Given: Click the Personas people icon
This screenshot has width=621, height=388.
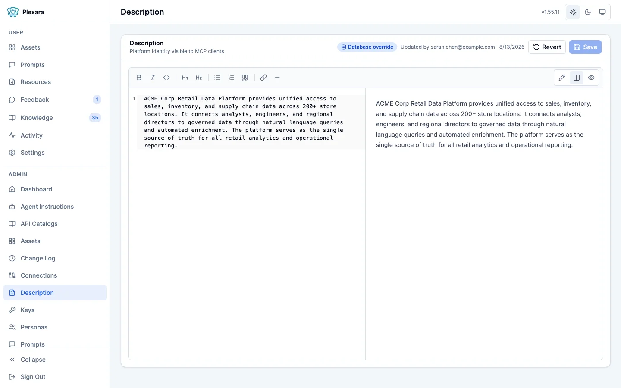Looking at the screenshot, I should [x=12, y=327].
